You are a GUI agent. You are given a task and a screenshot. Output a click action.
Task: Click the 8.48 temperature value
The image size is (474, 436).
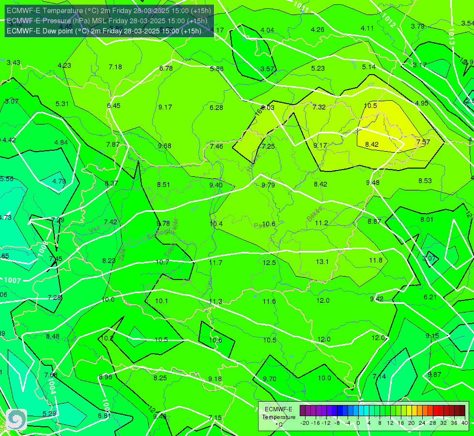coord(53,337)
